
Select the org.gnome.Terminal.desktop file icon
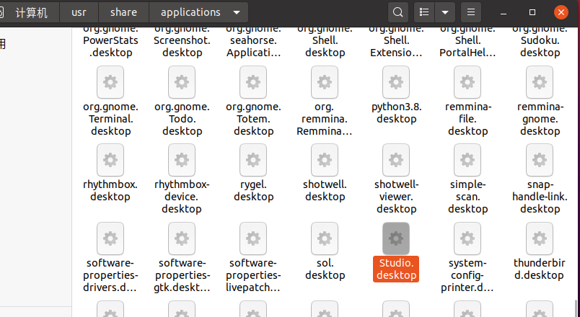pos(110,82)
